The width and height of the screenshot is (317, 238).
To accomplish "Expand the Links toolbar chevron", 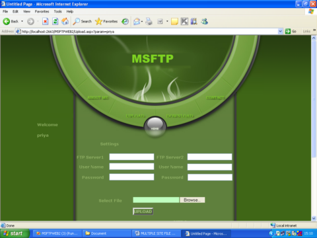I will 314,30.
